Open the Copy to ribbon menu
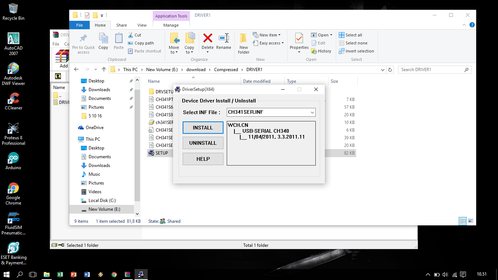 pos(189,43)
